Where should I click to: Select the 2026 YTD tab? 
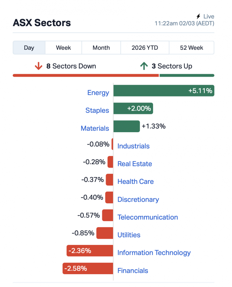145,48
